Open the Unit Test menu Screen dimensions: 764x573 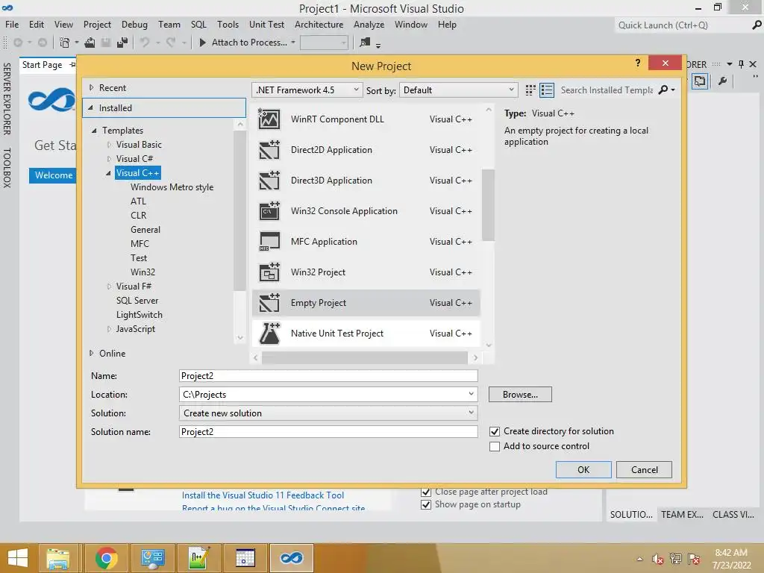266,25
